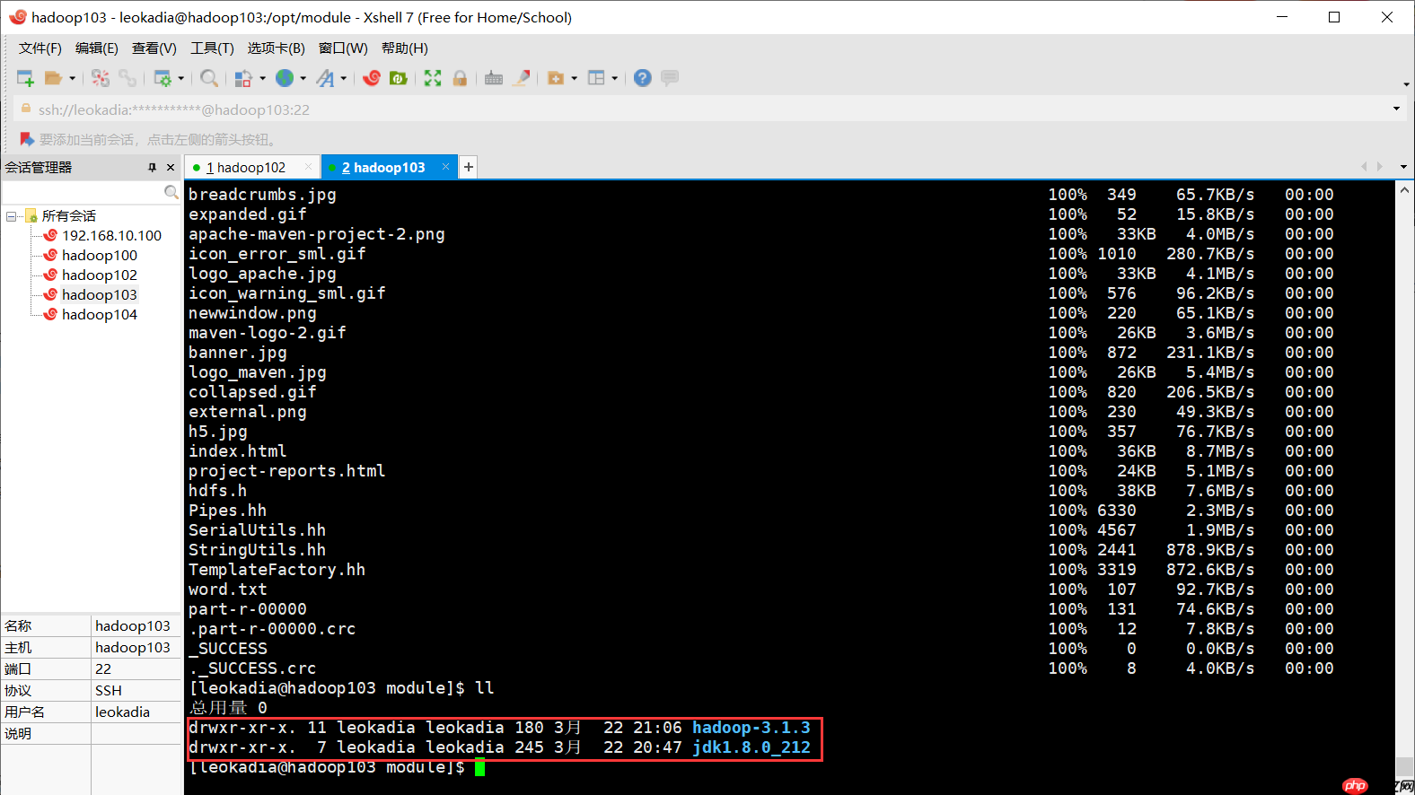
Task: Open Help with blue question mark
Action: click(642, 78)
